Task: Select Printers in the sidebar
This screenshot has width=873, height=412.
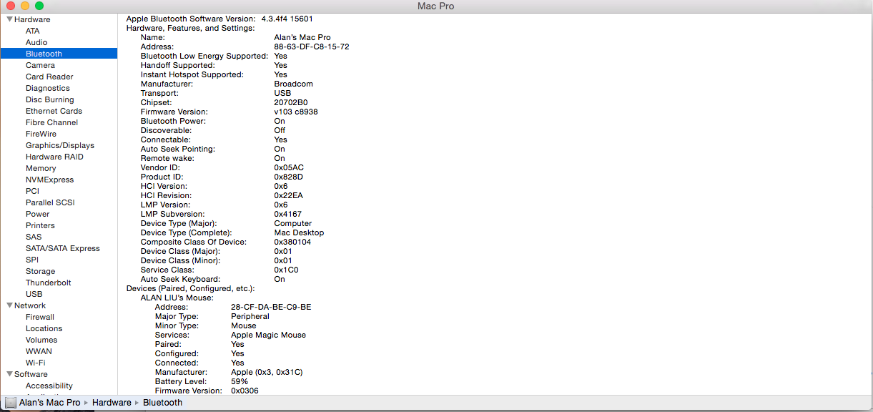Action: pos(40,225)
